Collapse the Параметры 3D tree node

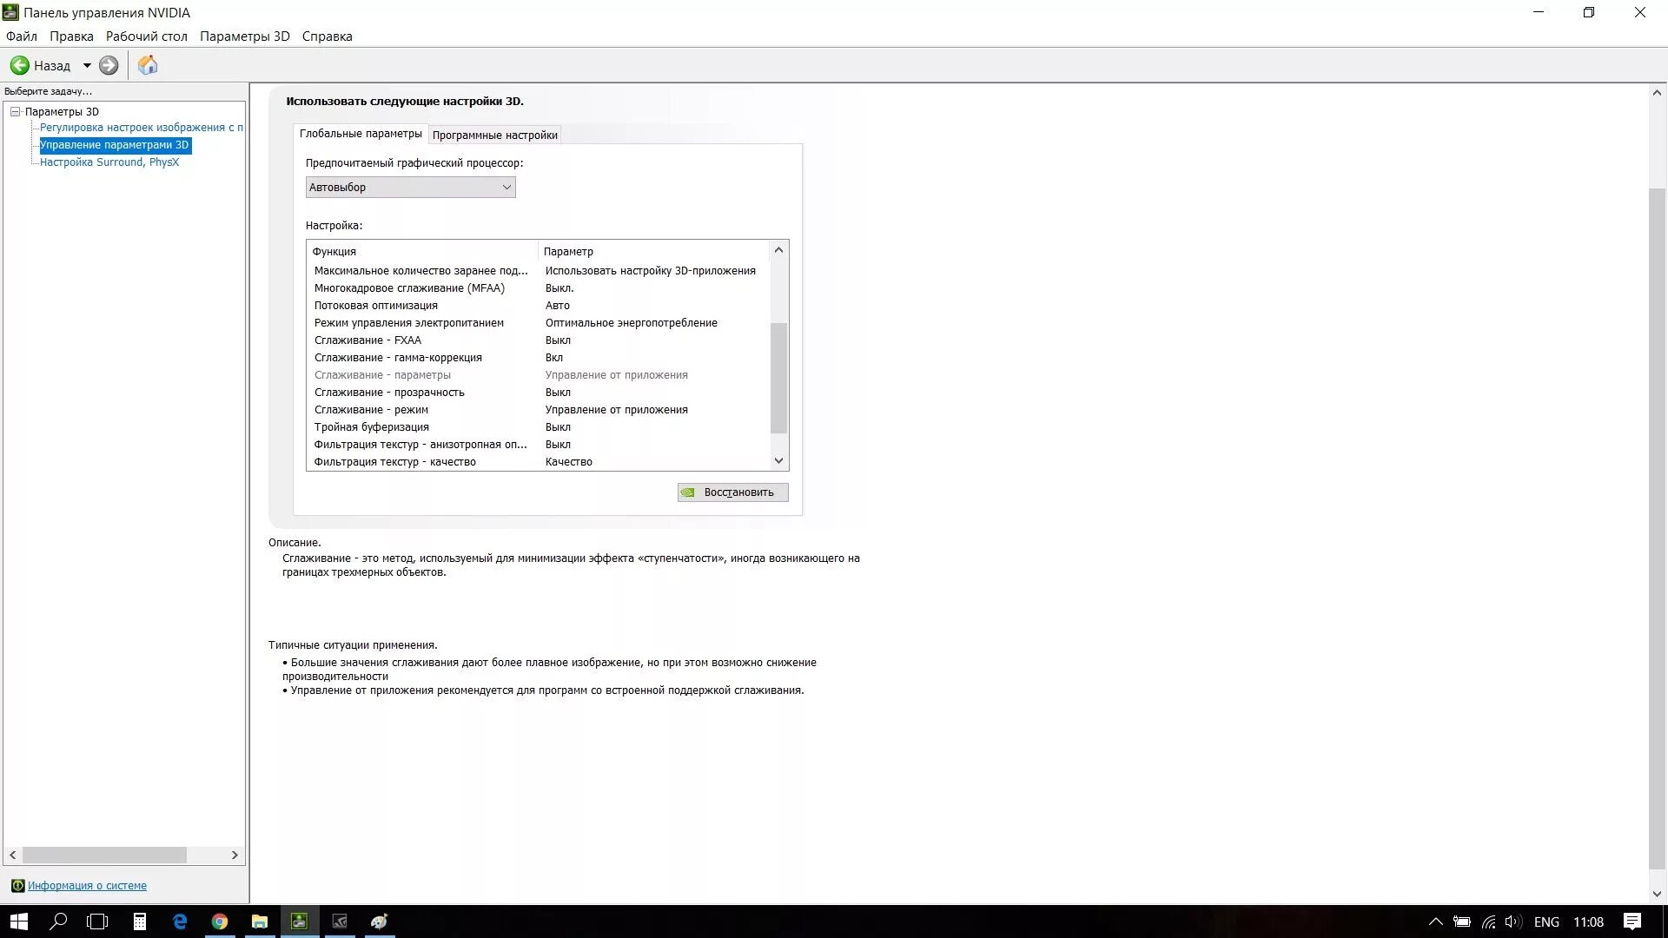15,111
